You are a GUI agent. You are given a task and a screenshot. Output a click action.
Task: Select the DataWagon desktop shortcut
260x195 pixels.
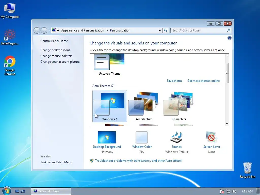pyautogui.click(x=10, y=37)
